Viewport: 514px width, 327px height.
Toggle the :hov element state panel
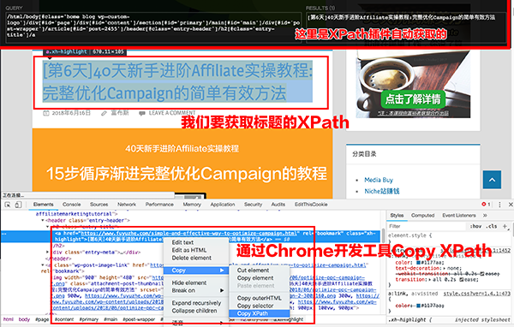point(475,226)
